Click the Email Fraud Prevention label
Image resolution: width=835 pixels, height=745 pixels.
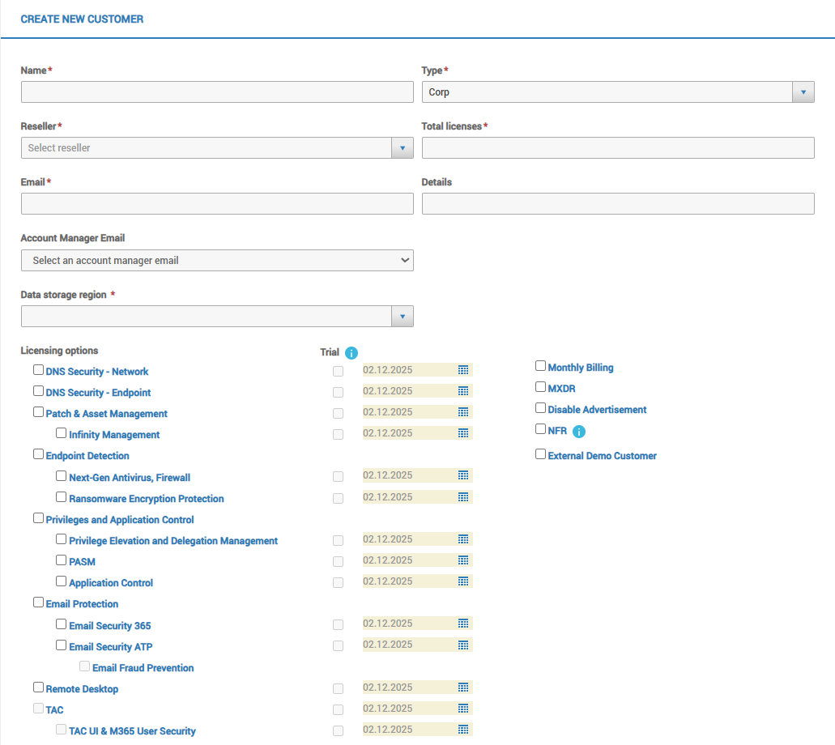pos(143,668)
